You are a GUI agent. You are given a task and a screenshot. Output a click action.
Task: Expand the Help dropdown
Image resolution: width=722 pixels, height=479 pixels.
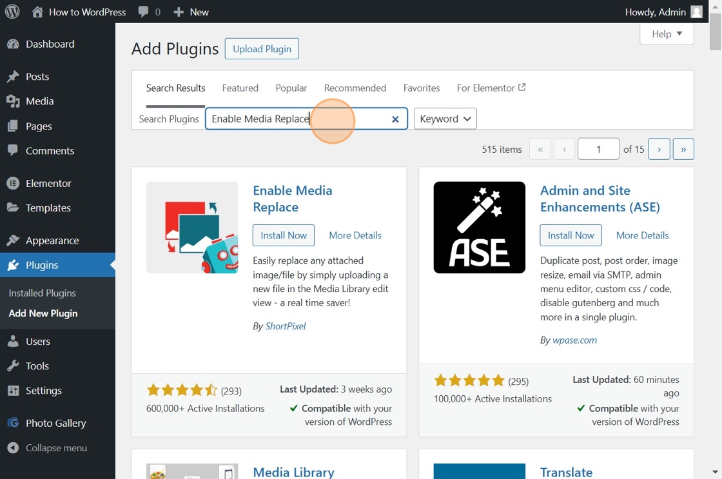pyautogui.click(x=667, y=34)
